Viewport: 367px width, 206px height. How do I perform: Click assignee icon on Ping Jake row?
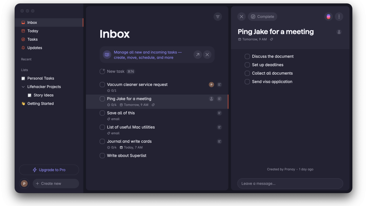[x=211, y=99]
